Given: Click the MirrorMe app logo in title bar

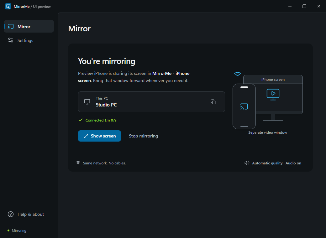Looking at the screenshot, I should tap(8, 7).
